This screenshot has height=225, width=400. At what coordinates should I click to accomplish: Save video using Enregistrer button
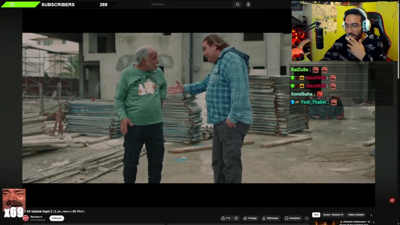[x=293, y=218]
